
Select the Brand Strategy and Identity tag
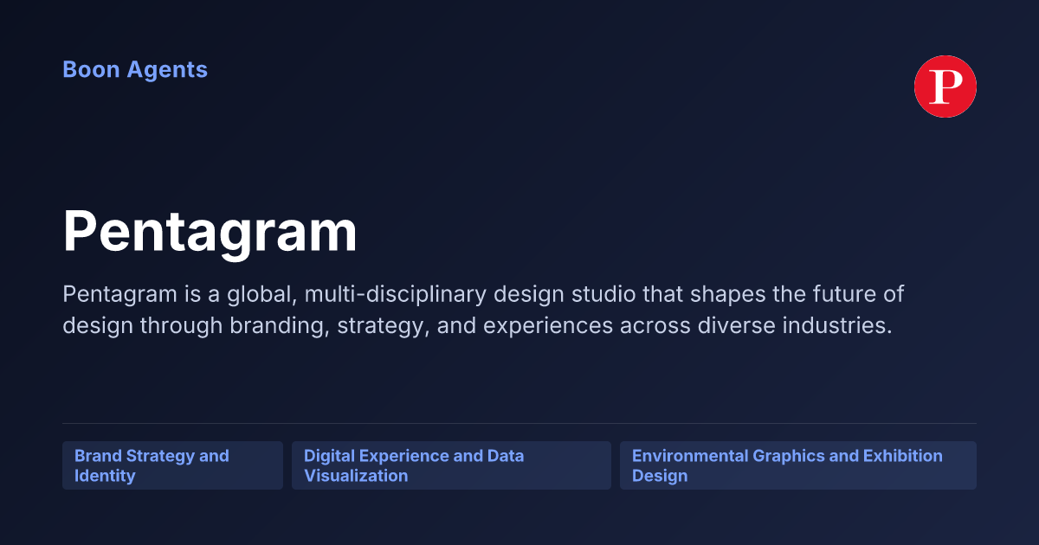tap(172, 465)
